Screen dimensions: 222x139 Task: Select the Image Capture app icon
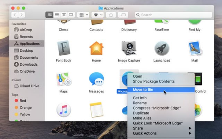[x=129, y=48]
